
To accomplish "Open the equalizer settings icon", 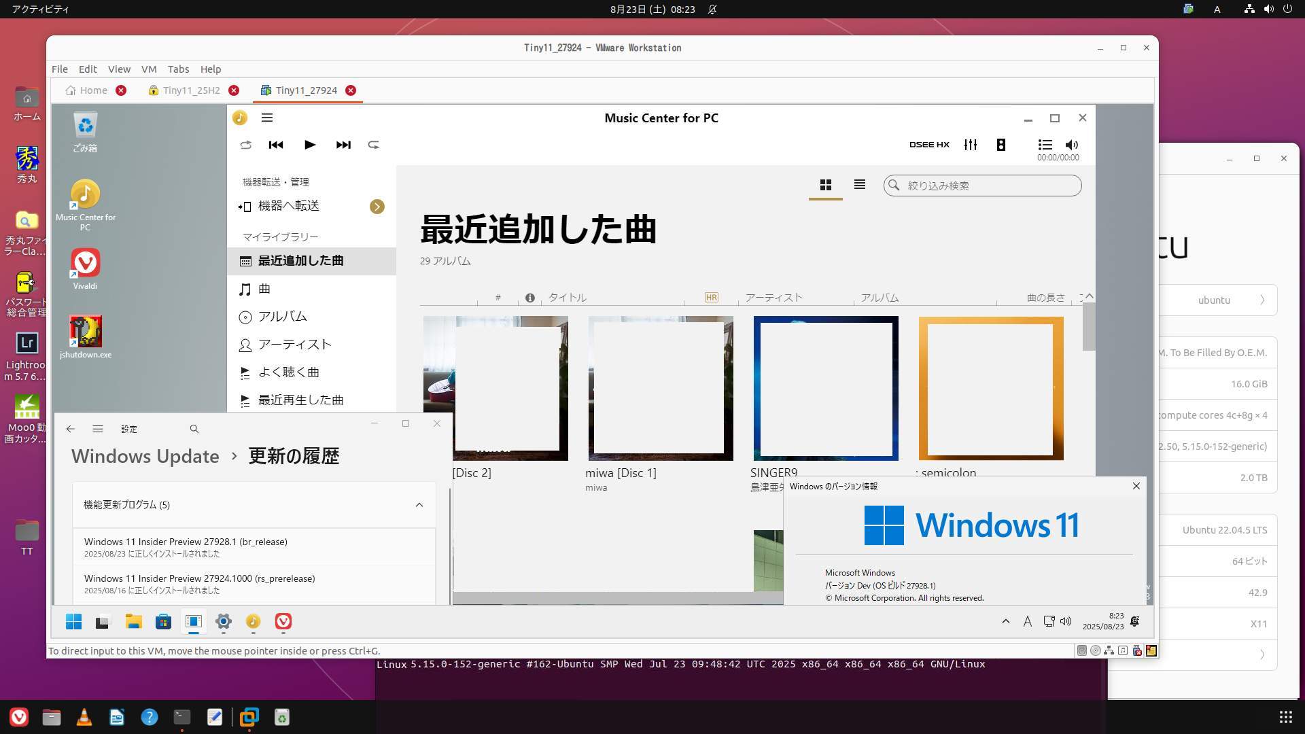I will 971,145.
